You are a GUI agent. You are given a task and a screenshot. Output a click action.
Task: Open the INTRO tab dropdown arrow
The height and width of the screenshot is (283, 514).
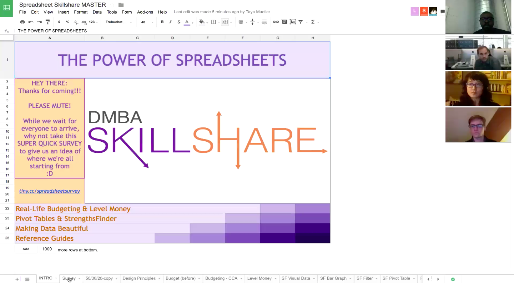click(56, 278)
